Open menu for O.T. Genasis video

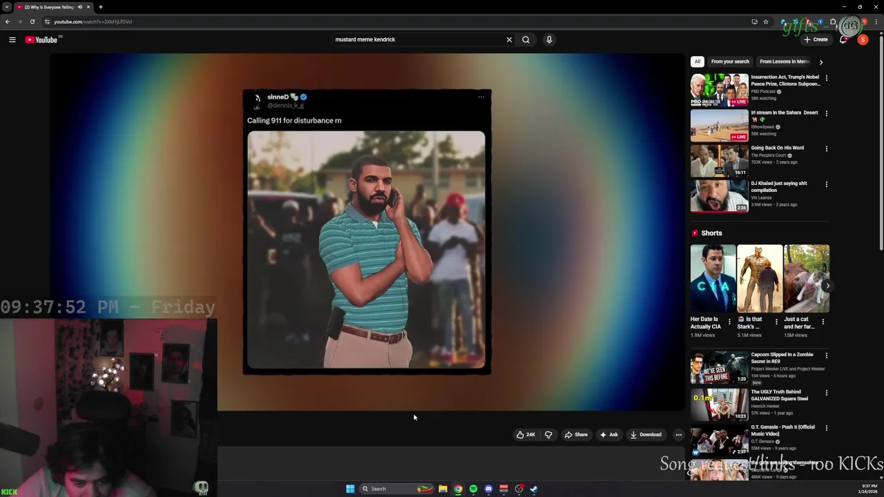(x=826, y=428)
